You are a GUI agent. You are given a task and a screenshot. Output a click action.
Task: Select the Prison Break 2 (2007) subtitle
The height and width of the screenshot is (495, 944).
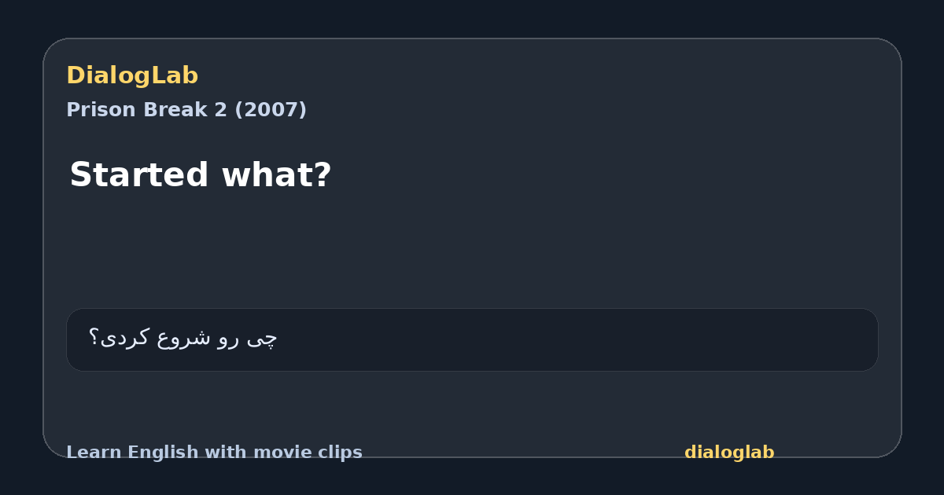pos(186,110)
